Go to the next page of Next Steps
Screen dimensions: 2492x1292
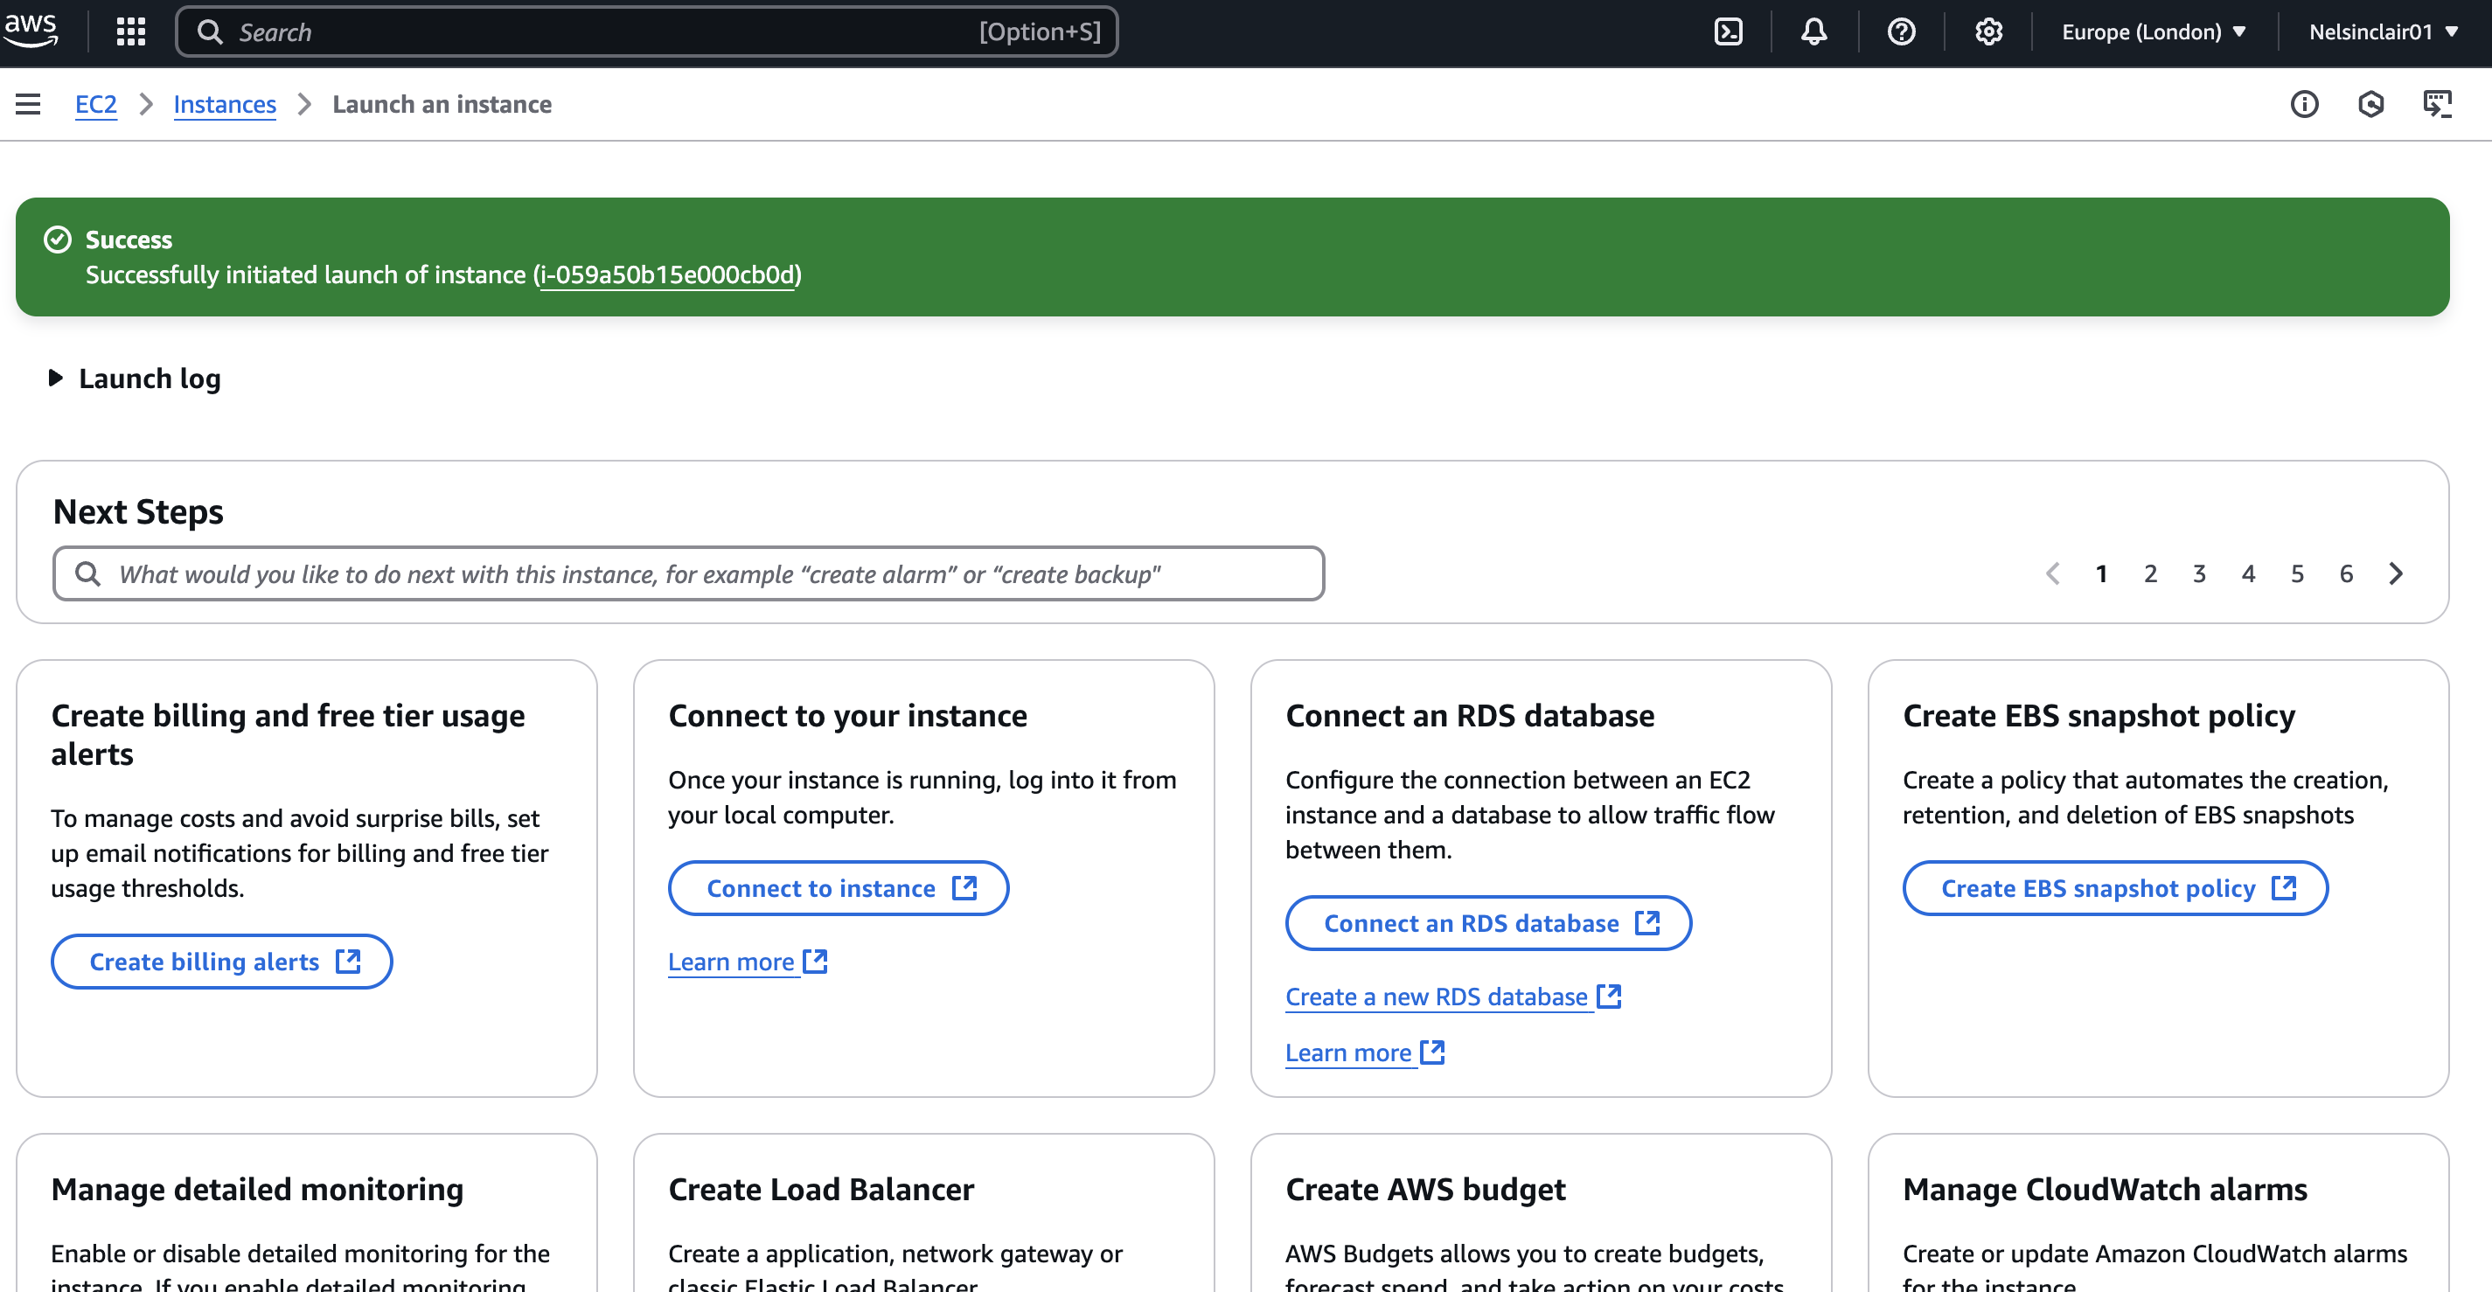pyautogui.click(x=2395, y=573)
